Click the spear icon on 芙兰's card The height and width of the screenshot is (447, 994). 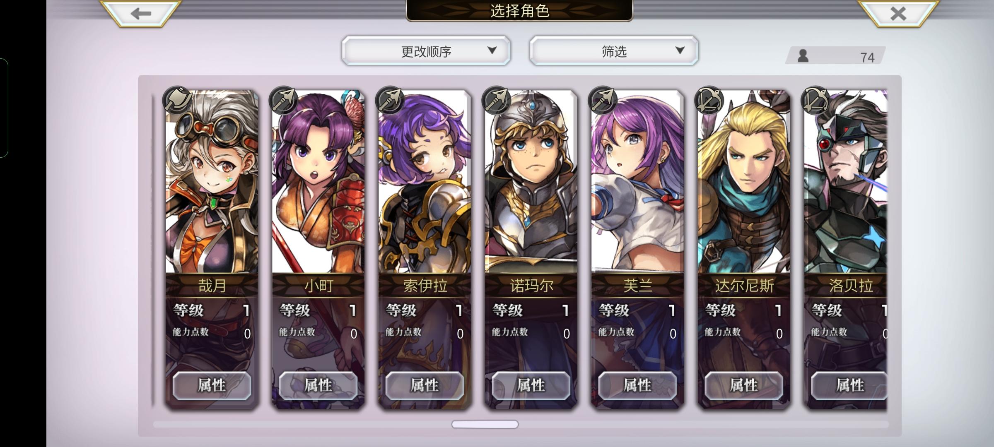tap(603, 101)
